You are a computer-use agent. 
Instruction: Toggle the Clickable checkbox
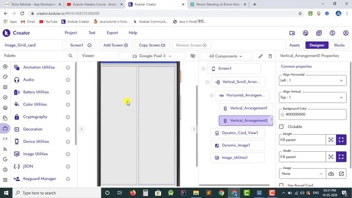click(x=281, y=127)
